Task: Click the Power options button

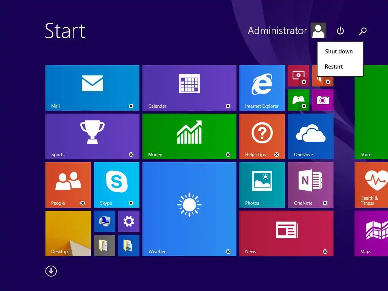Action: pos(341,31)
